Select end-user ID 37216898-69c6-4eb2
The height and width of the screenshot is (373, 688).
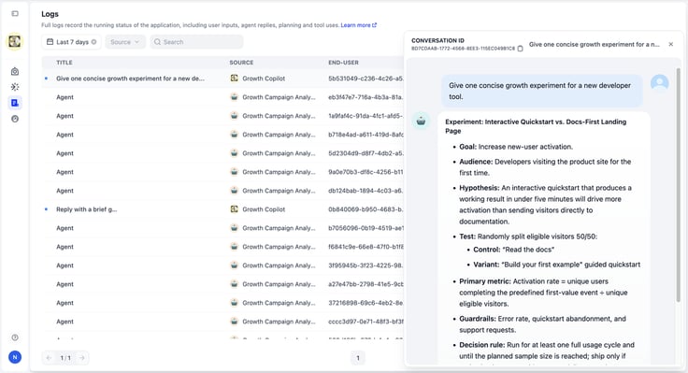365,303
